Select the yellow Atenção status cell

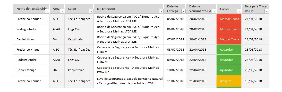[x=229, y=81]
